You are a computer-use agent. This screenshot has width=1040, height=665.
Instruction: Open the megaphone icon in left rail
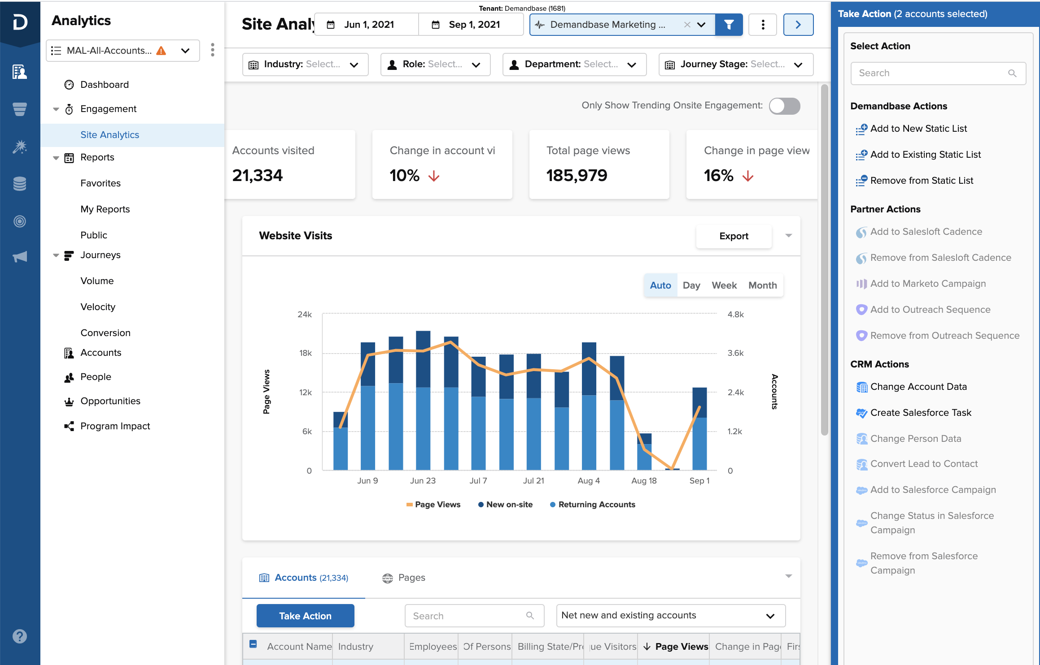coord(20,257)
